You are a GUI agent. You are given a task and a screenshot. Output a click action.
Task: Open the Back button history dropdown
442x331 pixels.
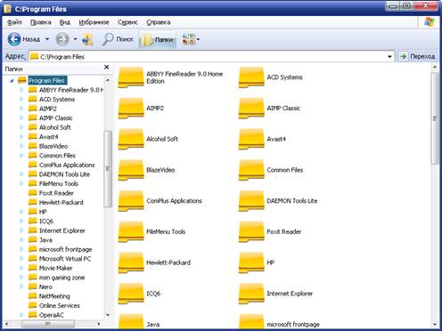47,39
